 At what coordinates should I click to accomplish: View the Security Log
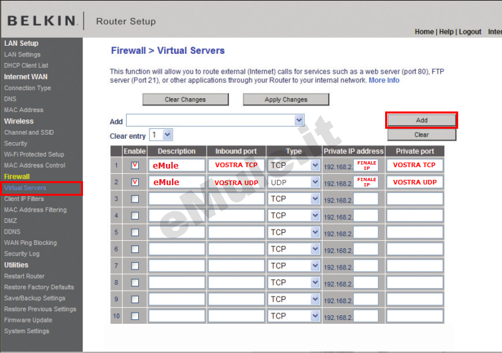pyautogui.click(x=22, y=253)
